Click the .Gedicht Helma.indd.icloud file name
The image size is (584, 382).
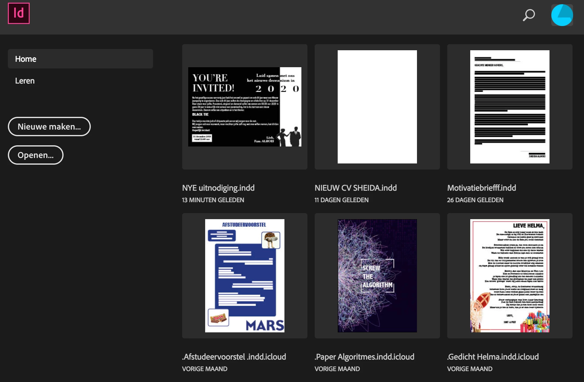point(493,357)
